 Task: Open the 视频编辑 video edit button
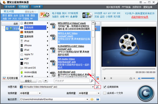pos(23,7)
